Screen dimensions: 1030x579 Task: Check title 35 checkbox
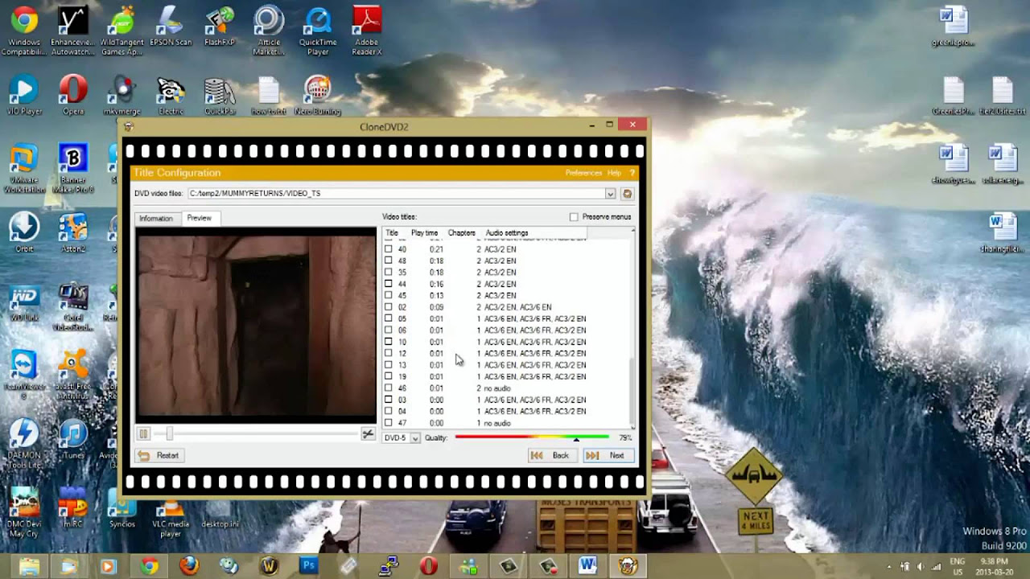(x=389, y=272)
